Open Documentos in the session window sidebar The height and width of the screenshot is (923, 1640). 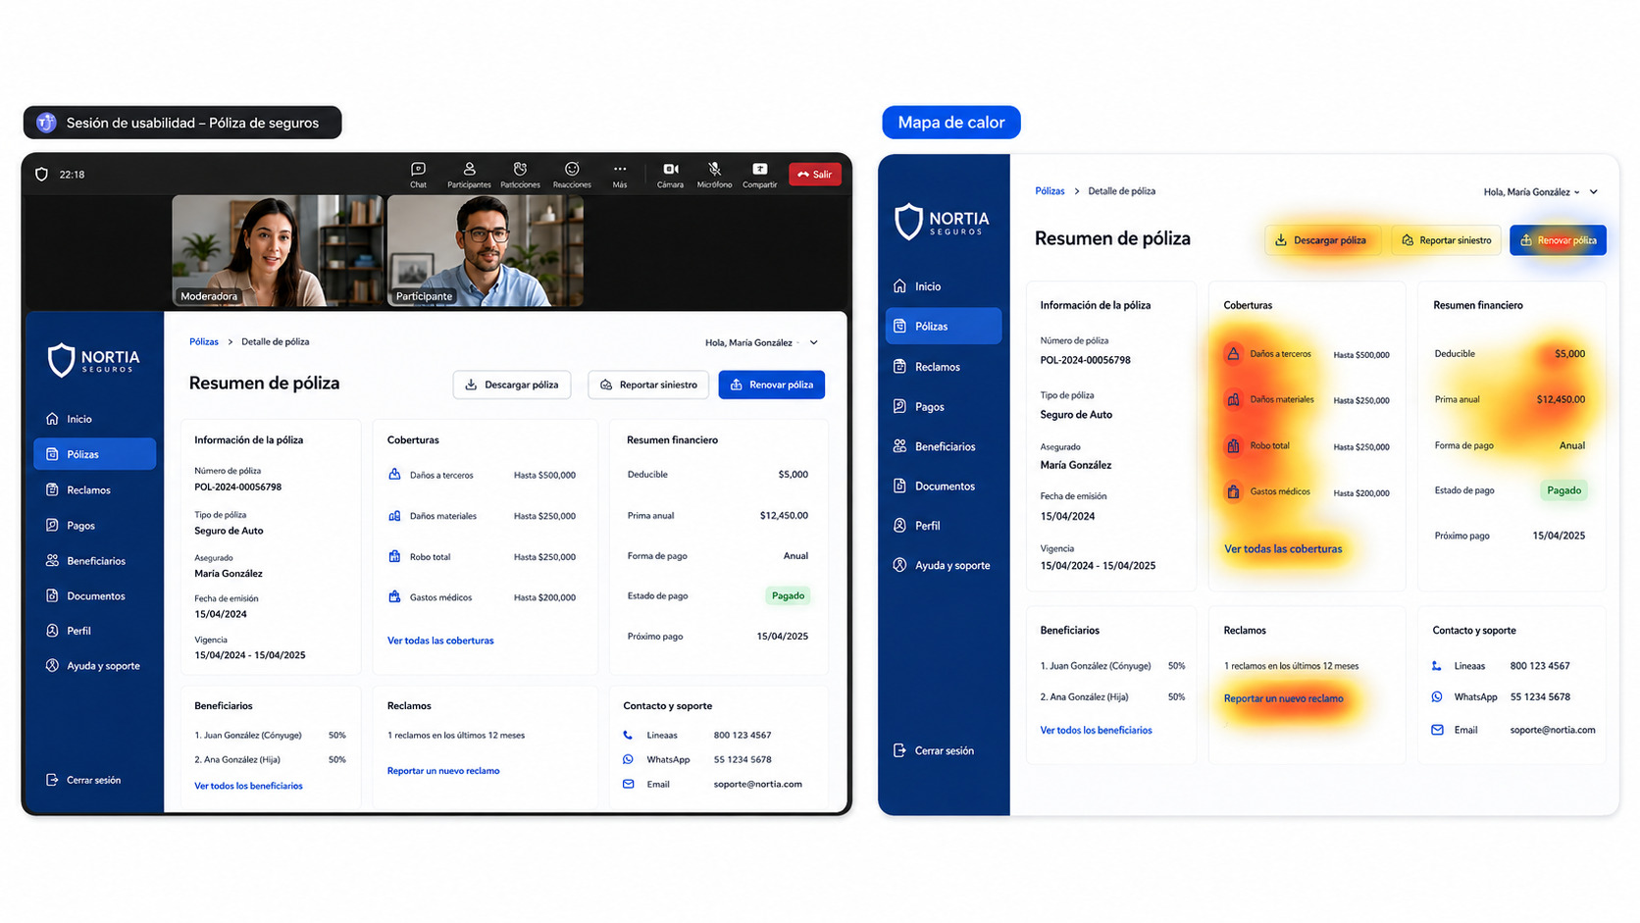(94, 595)
